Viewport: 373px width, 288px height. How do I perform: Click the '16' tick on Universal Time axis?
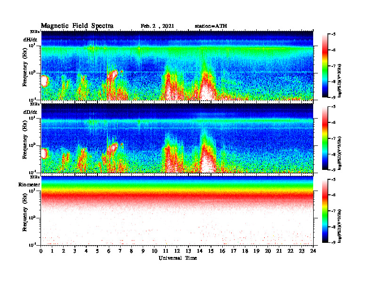coord(222,251)
